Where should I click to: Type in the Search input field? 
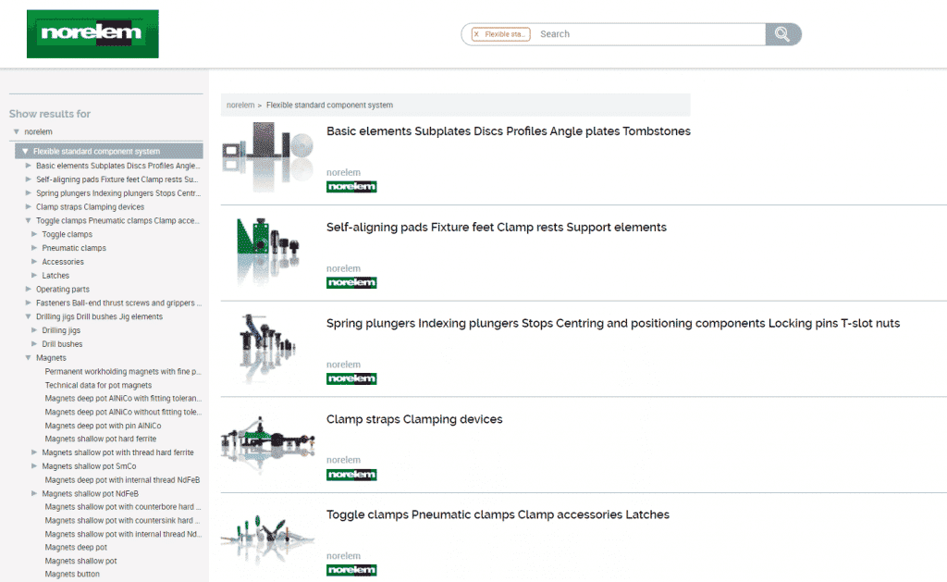click(647, 34)
